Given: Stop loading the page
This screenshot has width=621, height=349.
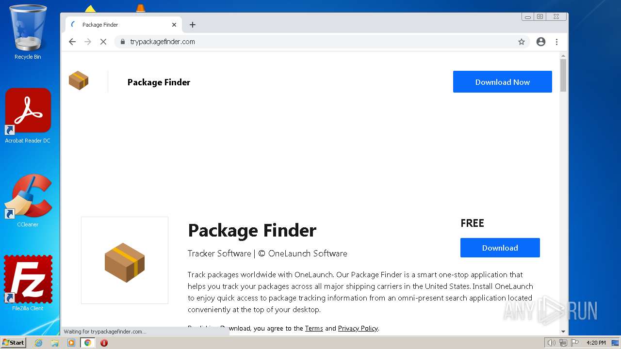Looking at the screenshot, I should (x=103, y=42).
